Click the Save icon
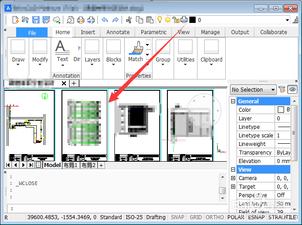The height and width of the screenshot is (225, 302). click(x=36, y=20)
